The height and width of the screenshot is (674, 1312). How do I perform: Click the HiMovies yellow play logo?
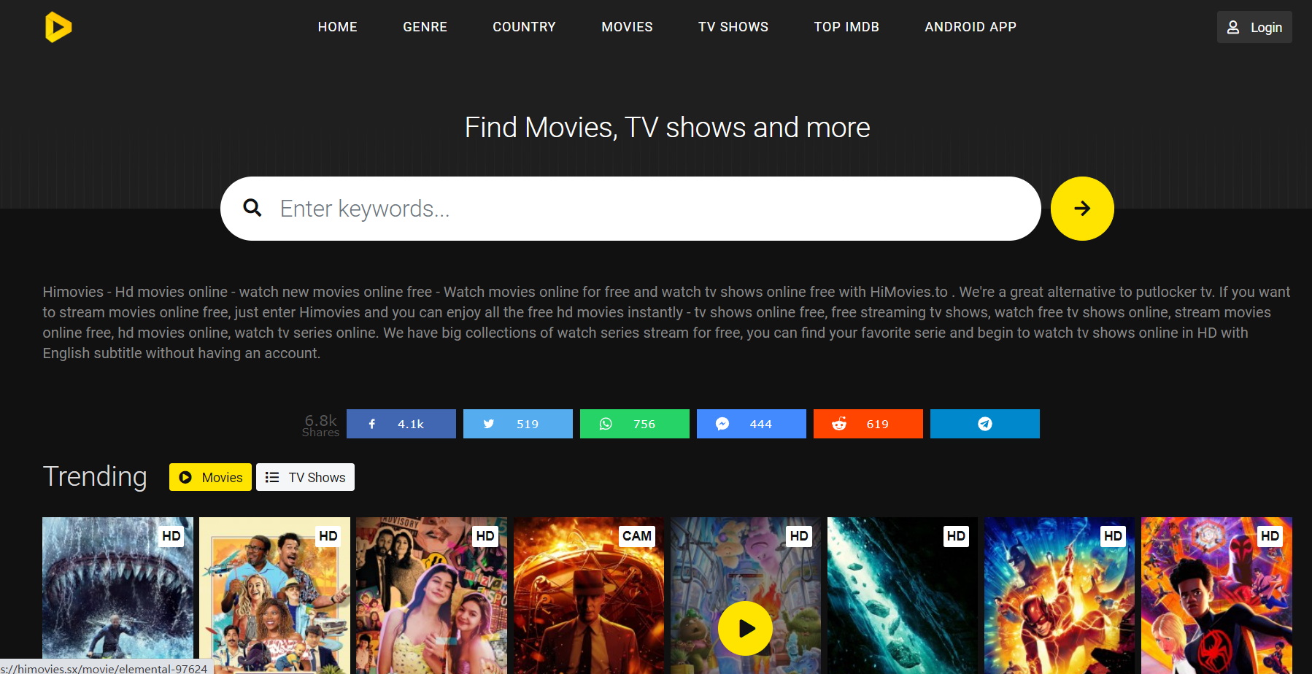point(58,27)
